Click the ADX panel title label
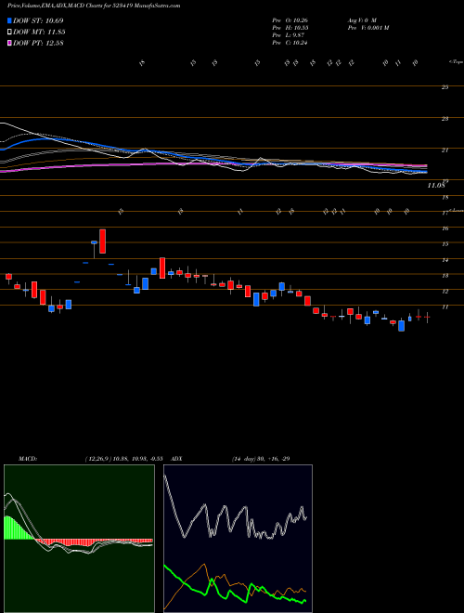 coord(177,459)
